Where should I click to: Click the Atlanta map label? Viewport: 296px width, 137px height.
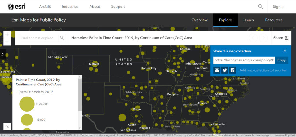(x=202, y=103)
